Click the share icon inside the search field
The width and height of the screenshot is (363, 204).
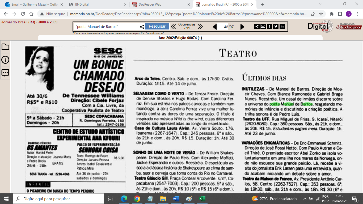point(142,27)
